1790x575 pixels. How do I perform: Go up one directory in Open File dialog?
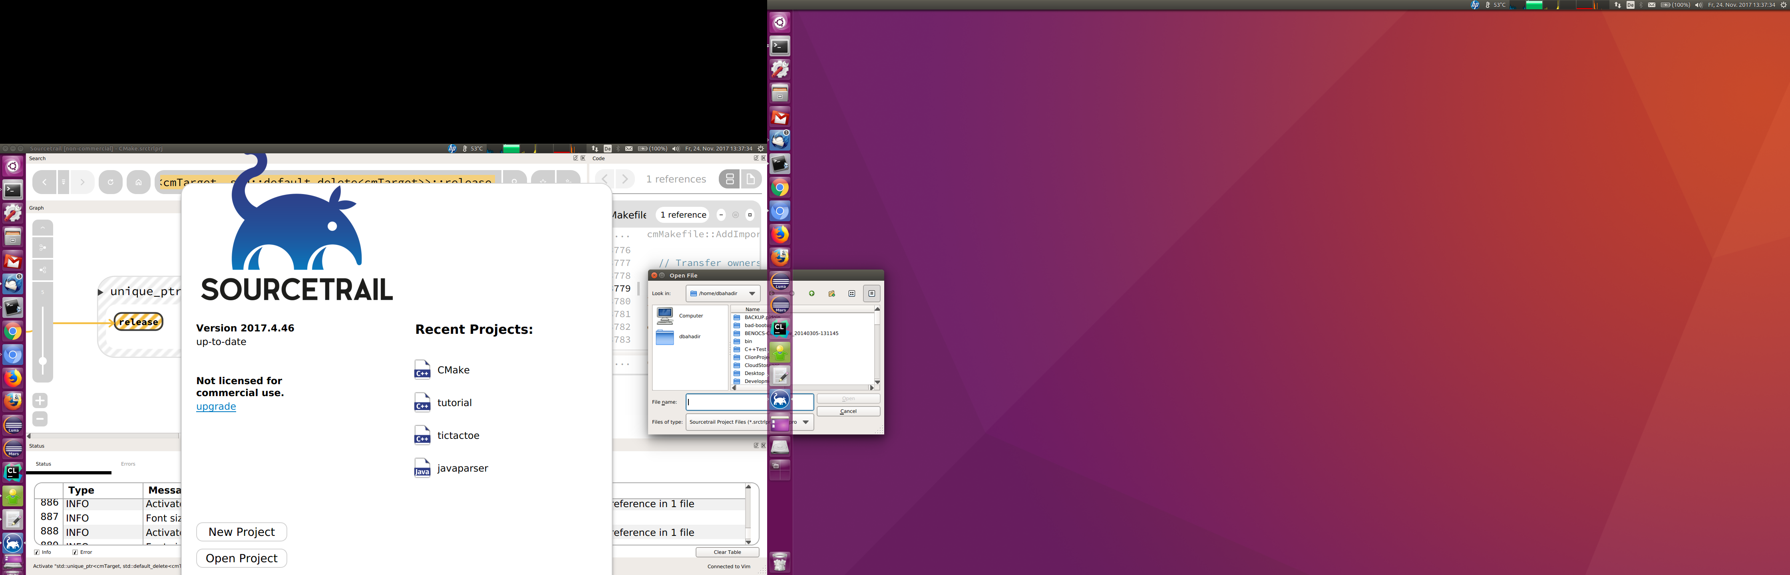(x=811, y=294)
